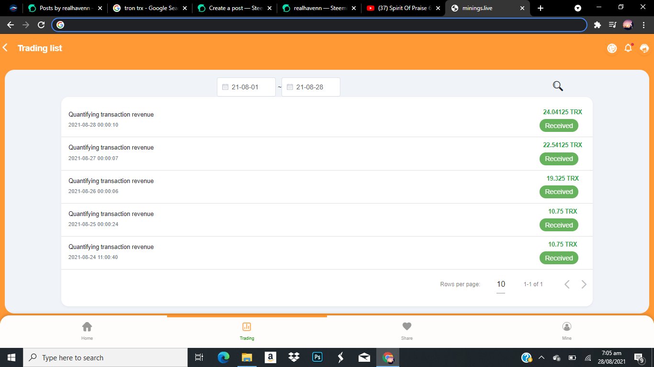Open the start date calendar icon
Screen dimensions: 654x367
coord(225,87)
